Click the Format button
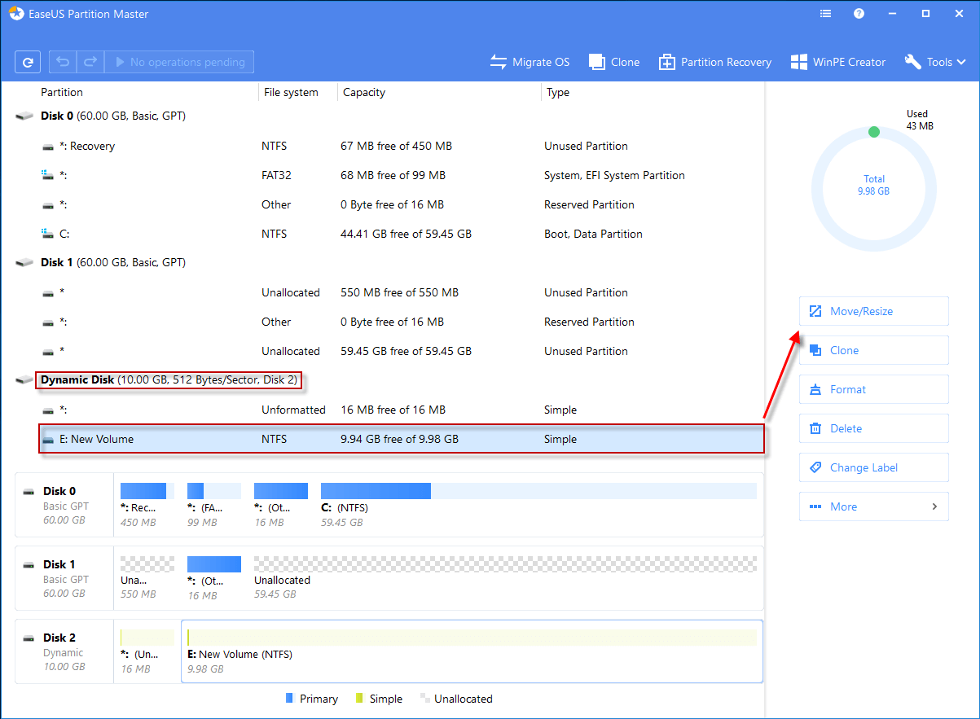This screenshot has height=719, width=980. (x=874, y=389)
